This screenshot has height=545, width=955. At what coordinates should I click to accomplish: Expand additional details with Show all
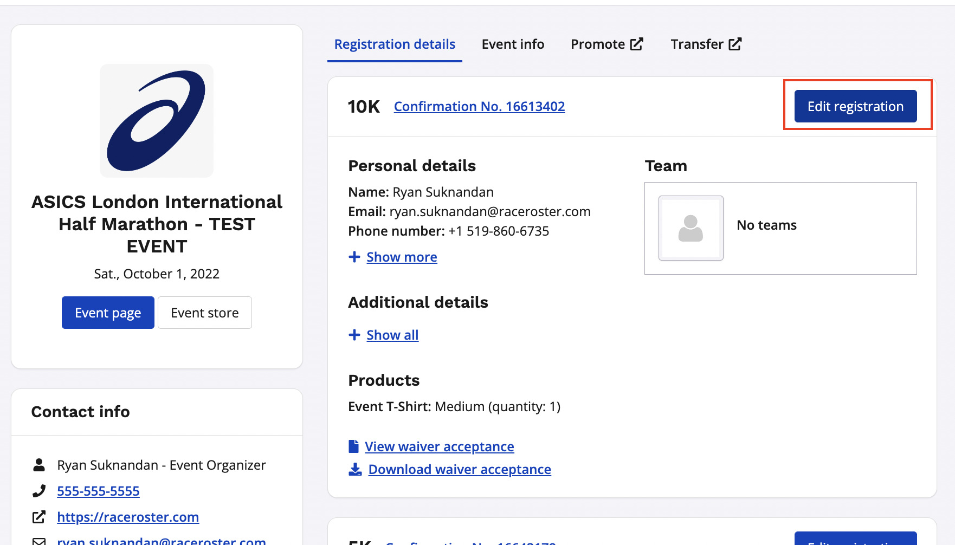tap(392, 335)
